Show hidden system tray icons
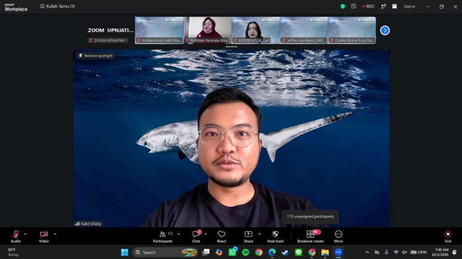The image size is (462, 259). 367,252
